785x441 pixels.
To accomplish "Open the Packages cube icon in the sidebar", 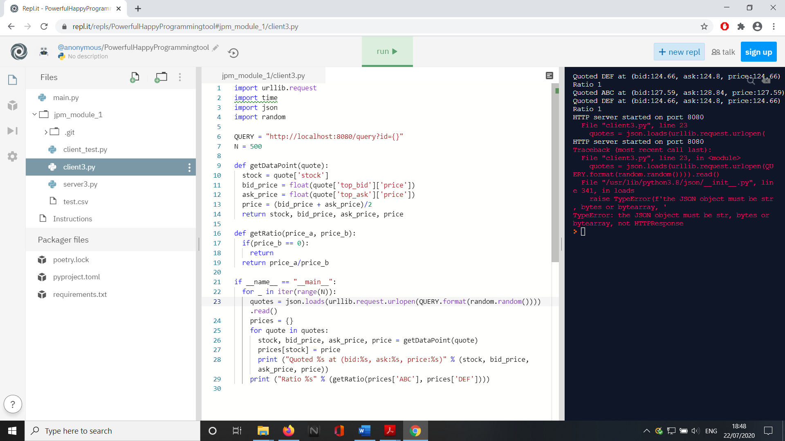I will point(12,105).
